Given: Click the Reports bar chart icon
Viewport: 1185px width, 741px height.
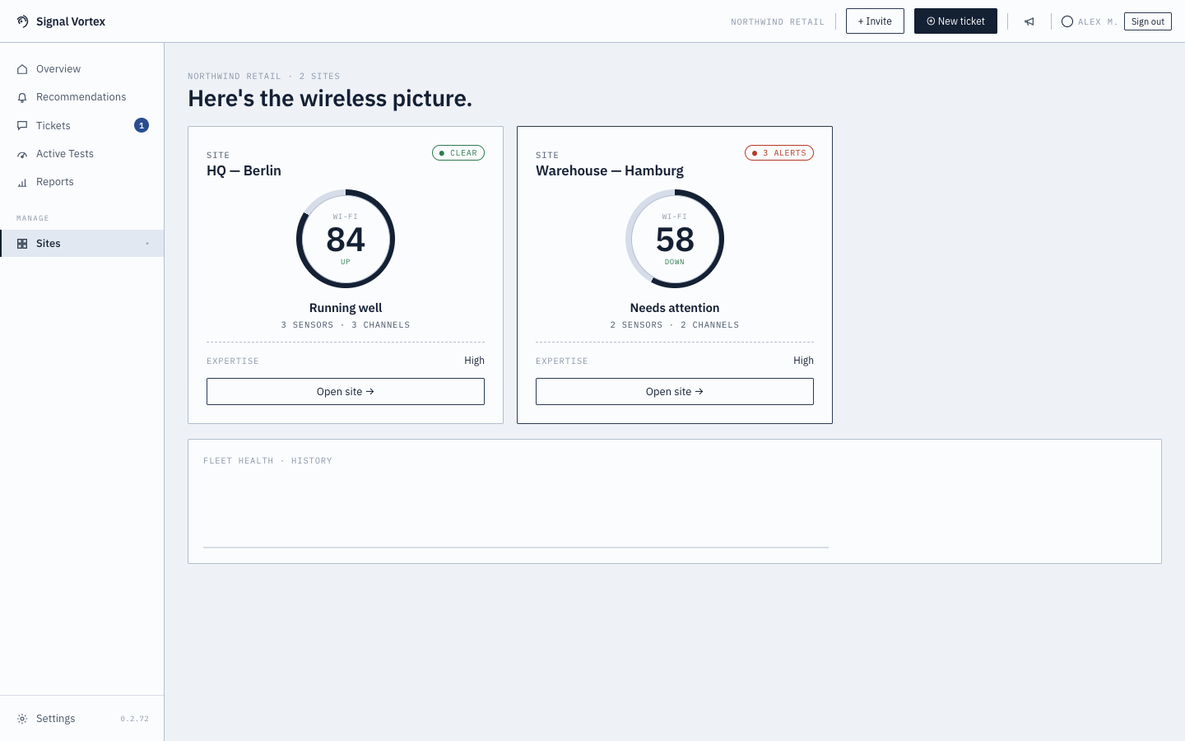Looking at the screenshot, I should (22, 182).
